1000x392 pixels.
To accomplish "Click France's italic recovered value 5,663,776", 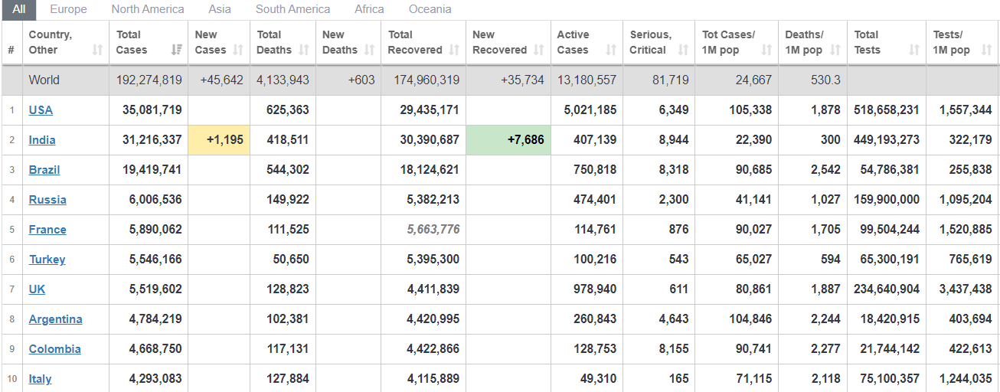I will (433, 230).
